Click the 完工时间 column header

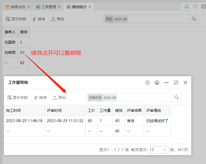[x=24, y=110]
